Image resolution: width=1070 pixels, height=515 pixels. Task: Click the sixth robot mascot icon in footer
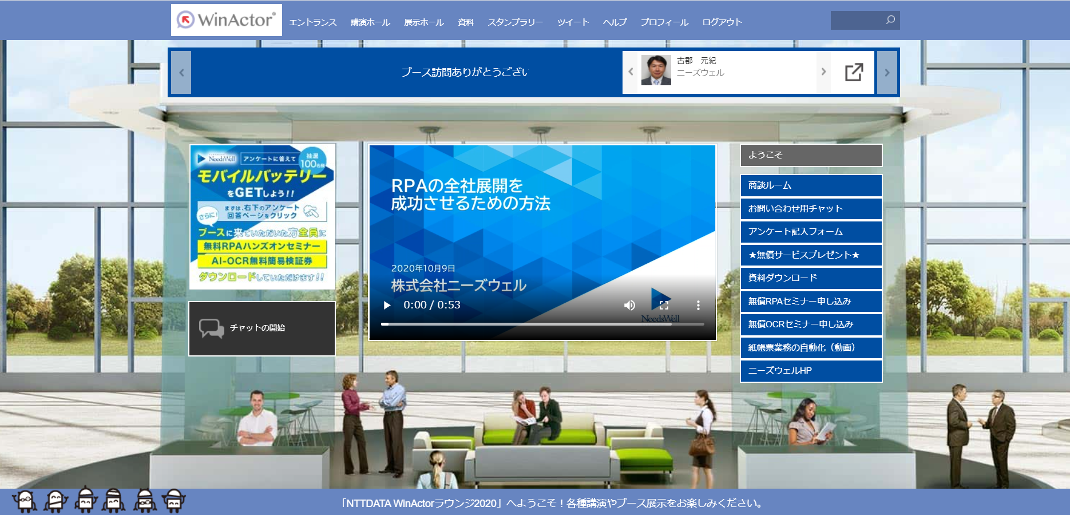pyautogui.click(x=173, y=501)
